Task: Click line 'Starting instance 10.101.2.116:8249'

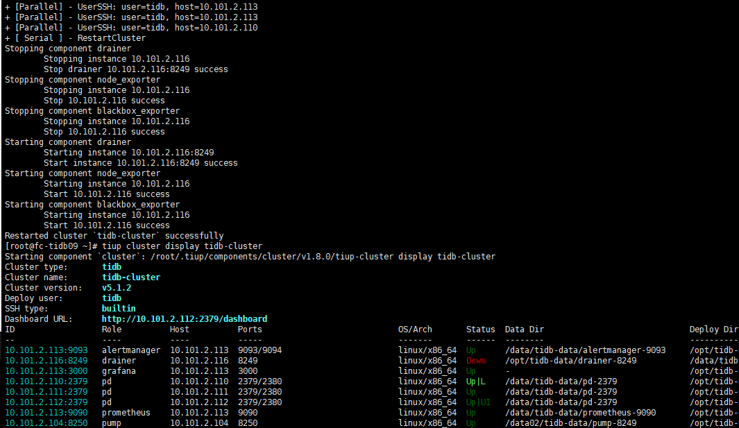Action: 128,153
